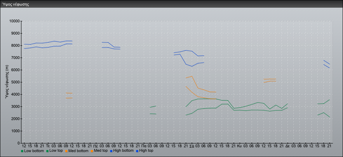Click the 1000 y-axis value
This screenshot has width=343, height=157.
point(15,131)
